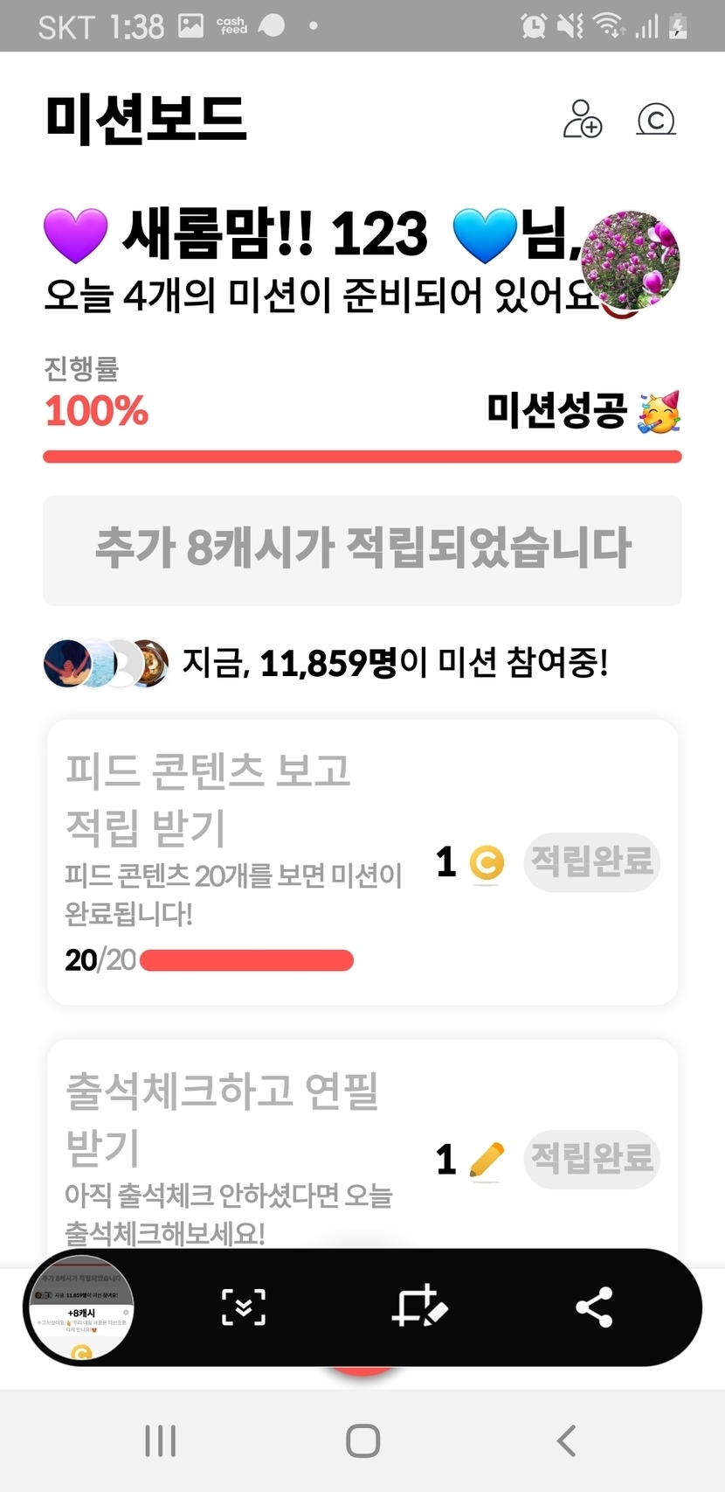Tap the gold coin reward icon
Image resolution: width=725 pixels, height=1492 pixels.
tap(487, 863)
